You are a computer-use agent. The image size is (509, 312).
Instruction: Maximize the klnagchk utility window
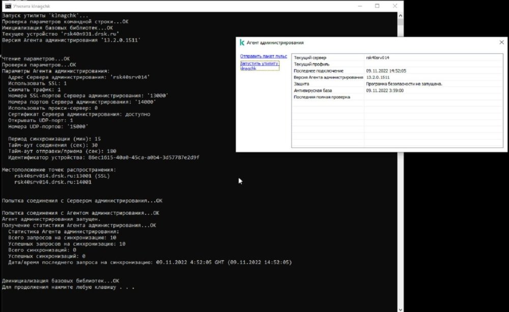coord(377,6)
